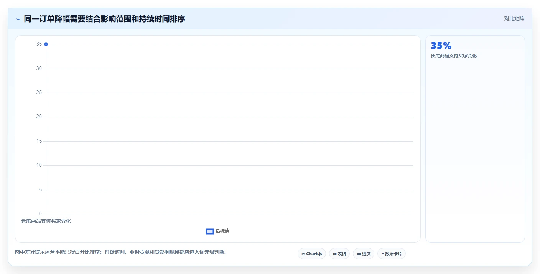Click the Chart.js chip
This screenshot has width=540, height=274.
(312, 254)
